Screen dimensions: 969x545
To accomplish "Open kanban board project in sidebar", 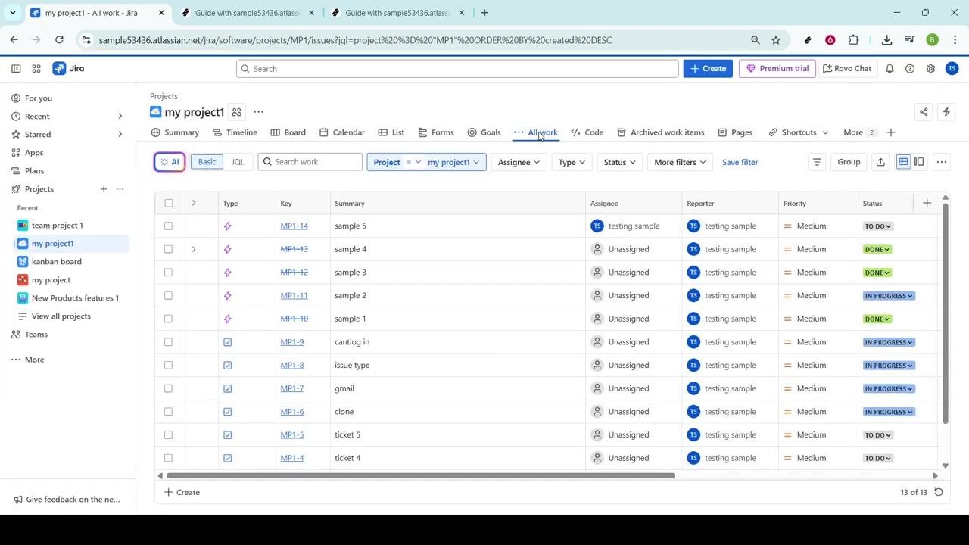I will click(x=57, y=262).
